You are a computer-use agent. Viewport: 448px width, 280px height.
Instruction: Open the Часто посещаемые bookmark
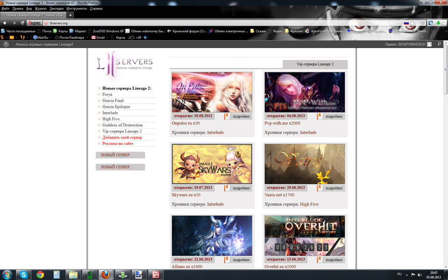tap(18, 31)
